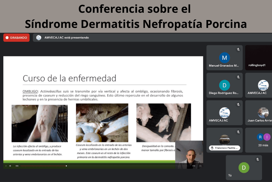Click the teal D avatar of Diego Rodriguez
272x182 pixels.
click(224, 85)
